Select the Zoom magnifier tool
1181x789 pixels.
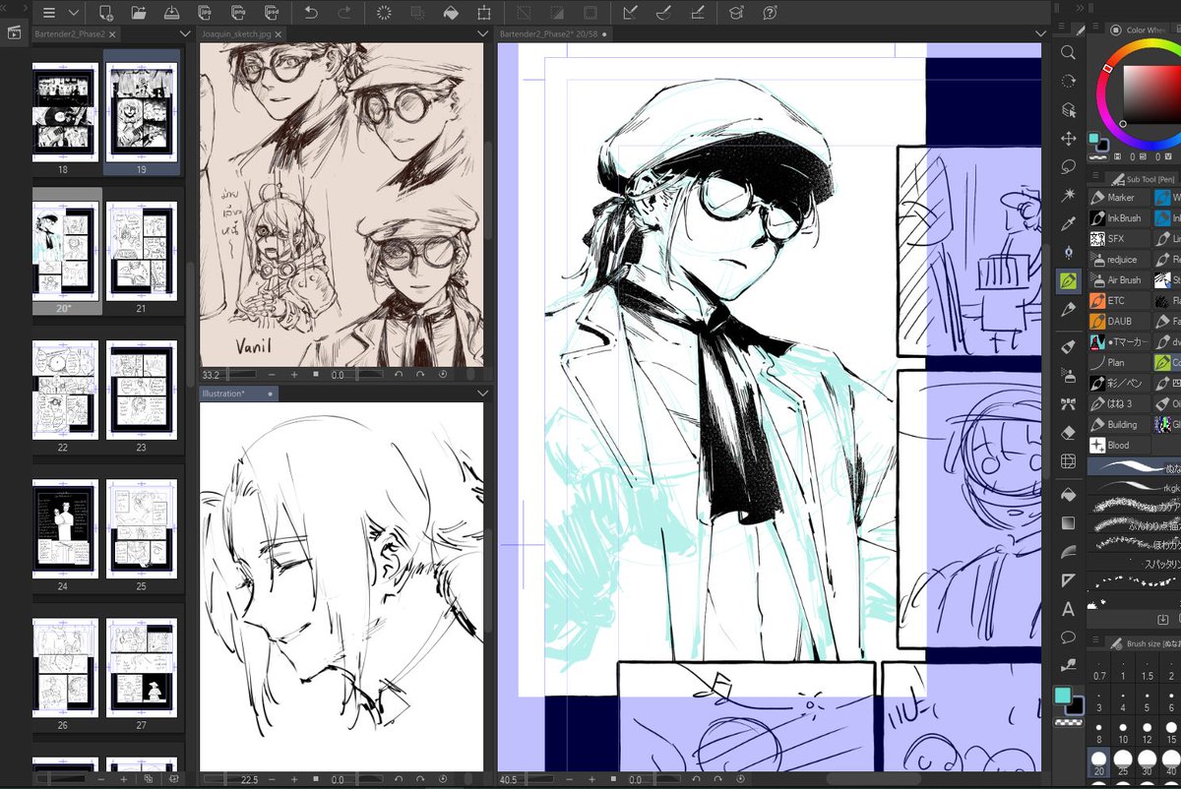tap(1068, 52)
